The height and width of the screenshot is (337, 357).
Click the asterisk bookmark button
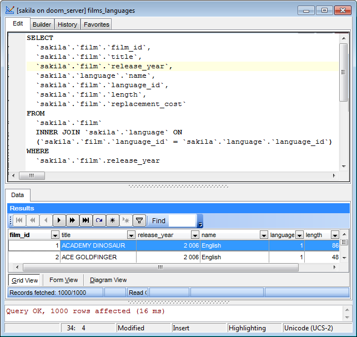coord(113,220)
